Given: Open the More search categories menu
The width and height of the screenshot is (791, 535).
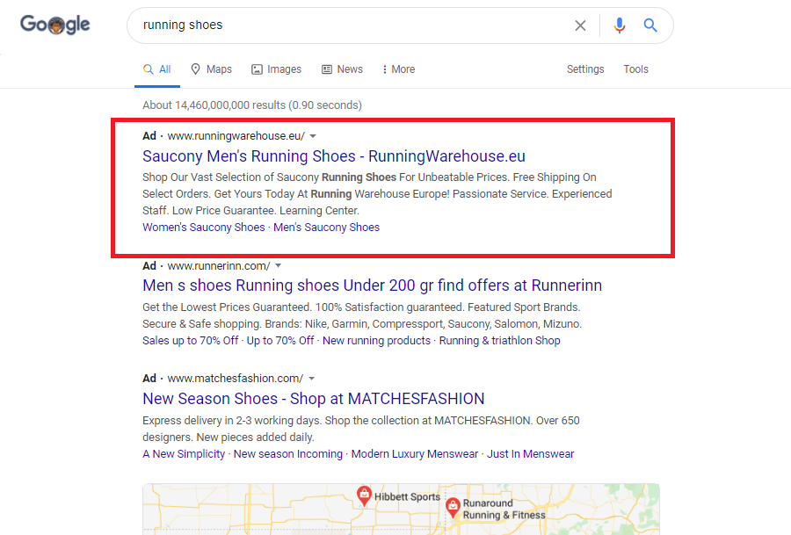Looking at the screenshot, I should click(x=398, y=69).
